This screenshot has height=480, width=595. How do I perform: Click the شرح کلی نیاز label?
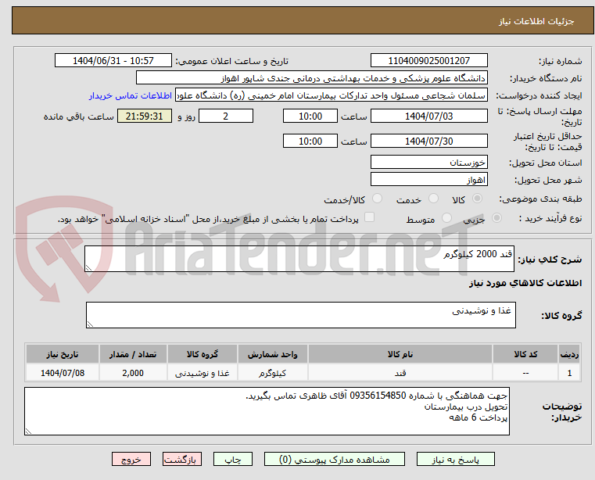coord(550,260)
